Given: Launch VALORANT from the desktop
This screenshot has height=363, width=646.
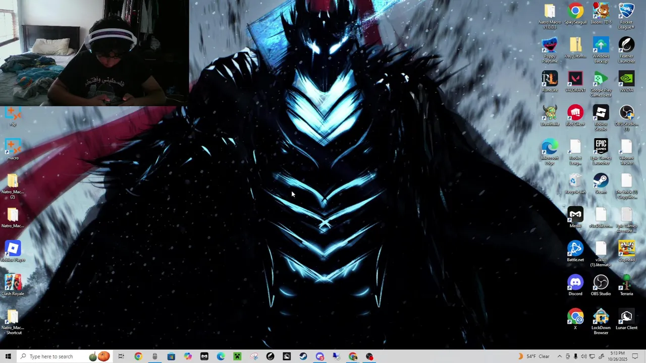Looking at the screenshot, I should click(575, 82).
